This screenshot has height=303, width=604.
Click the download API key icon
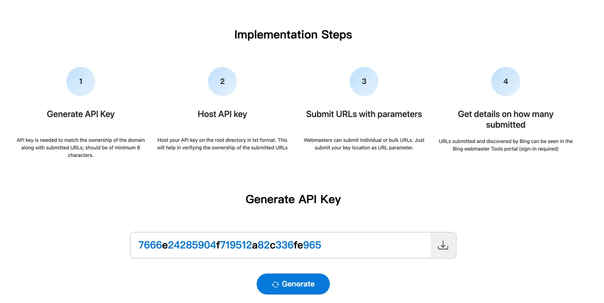point(443,245)
